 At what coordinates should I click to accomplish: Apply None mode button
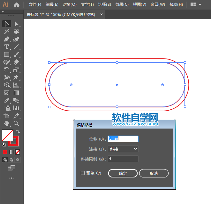click(x=18, y=152)
